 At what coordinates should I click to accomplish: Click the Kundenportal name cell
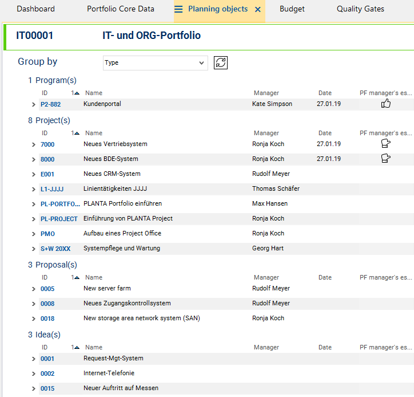[x=102, y=104]
